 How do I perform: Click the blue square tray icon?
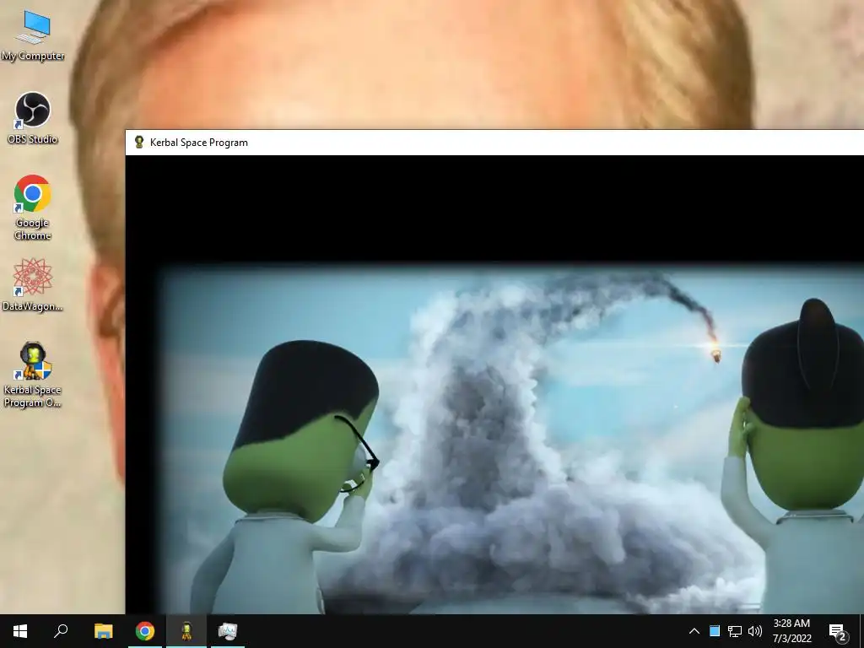click(x=714, y=631)
